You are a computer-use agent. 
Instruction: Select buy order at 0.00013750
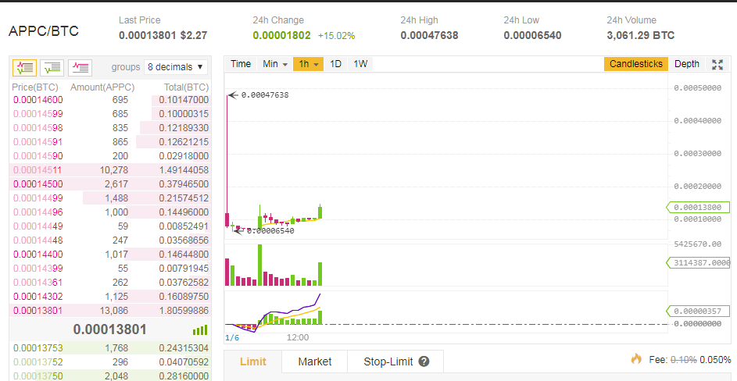110,376
